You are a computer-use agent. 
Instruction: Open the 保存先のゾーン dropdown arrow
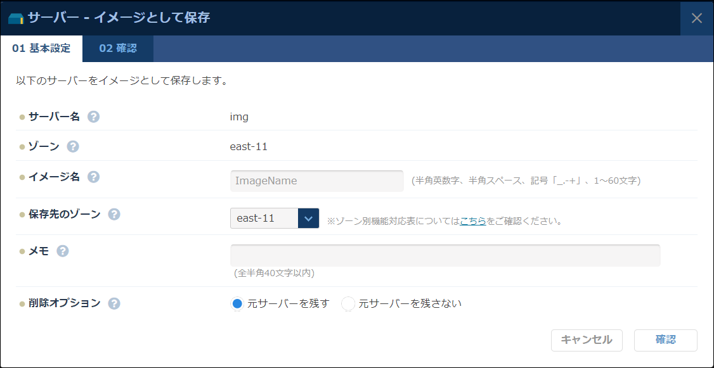pos(308,217)
